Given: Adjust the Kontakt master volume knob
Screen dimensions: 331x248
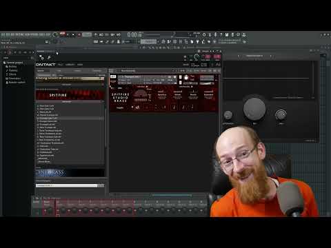Looking at the screenshot, I should click(197, 57).
